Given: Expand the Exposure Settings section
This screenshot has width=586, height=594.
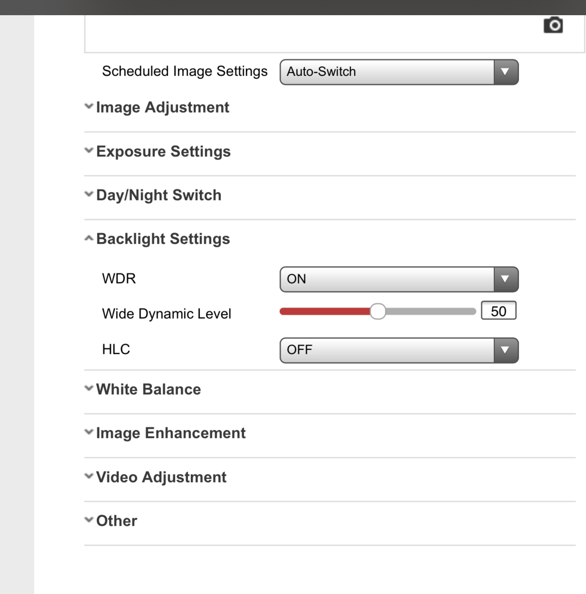Looking at the screenshot, I should click(163, 151).
